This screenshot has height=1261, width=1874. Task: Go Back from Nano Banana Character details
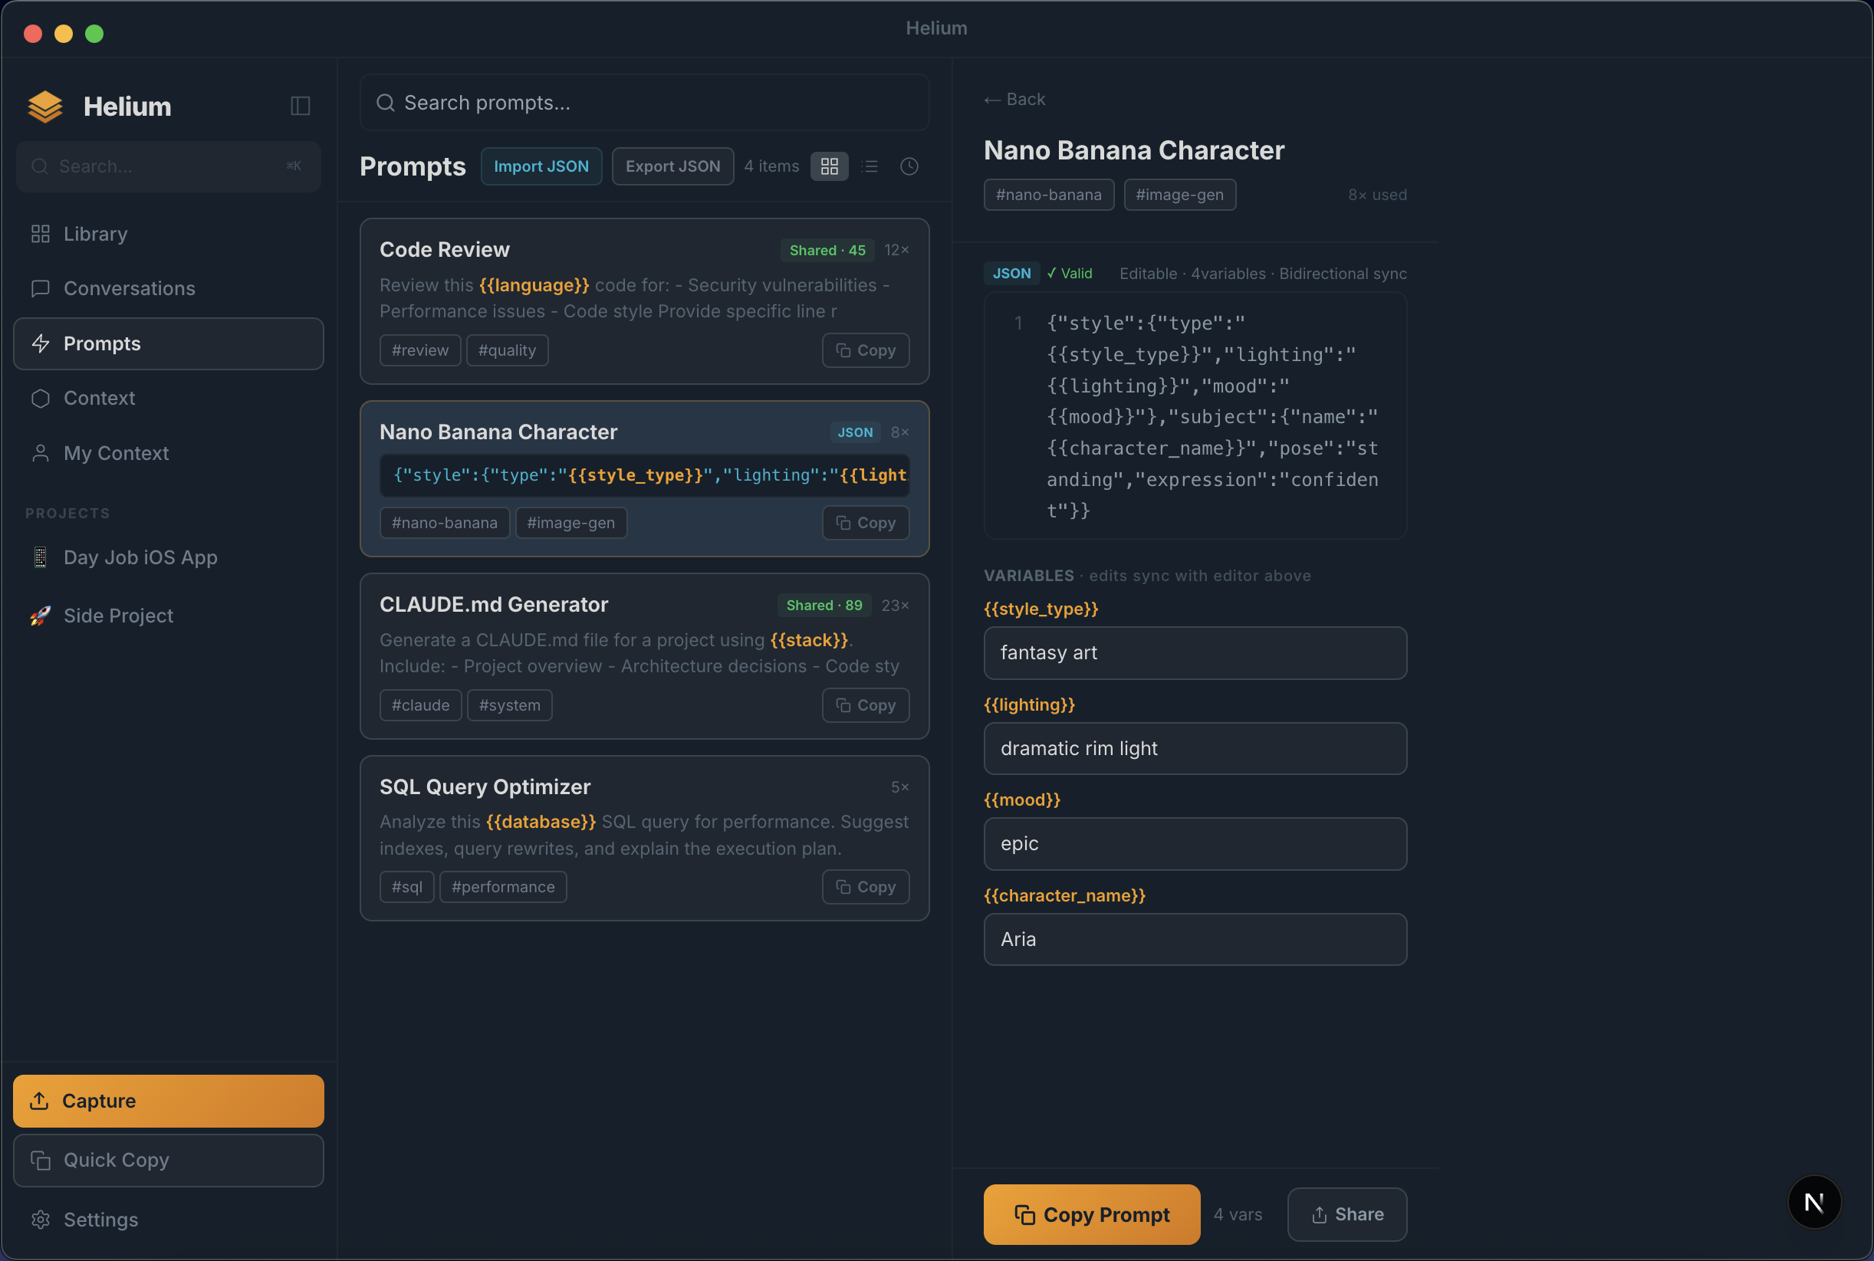(x=1014, y=99)
